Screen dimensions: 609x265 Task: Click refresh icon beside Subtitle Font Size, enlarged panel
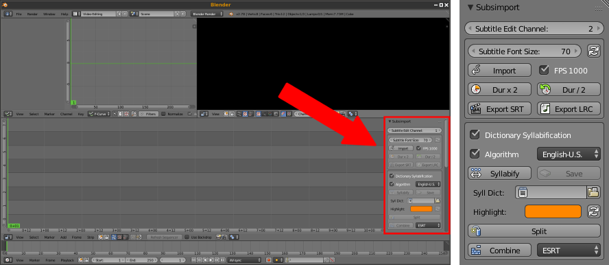pyautogui.click(x=594, y=51)
